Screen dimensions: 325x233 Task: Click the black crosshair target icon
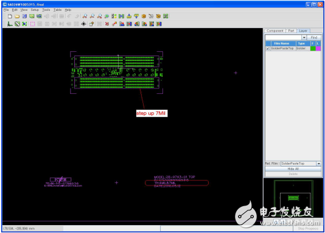click(x=83, y=24)
